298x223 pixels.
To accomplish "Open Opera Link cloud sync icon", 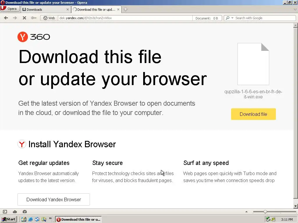I will point(15,212).
